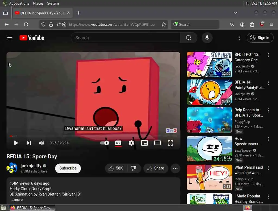Open jacknjellify channel avatar

12,168
